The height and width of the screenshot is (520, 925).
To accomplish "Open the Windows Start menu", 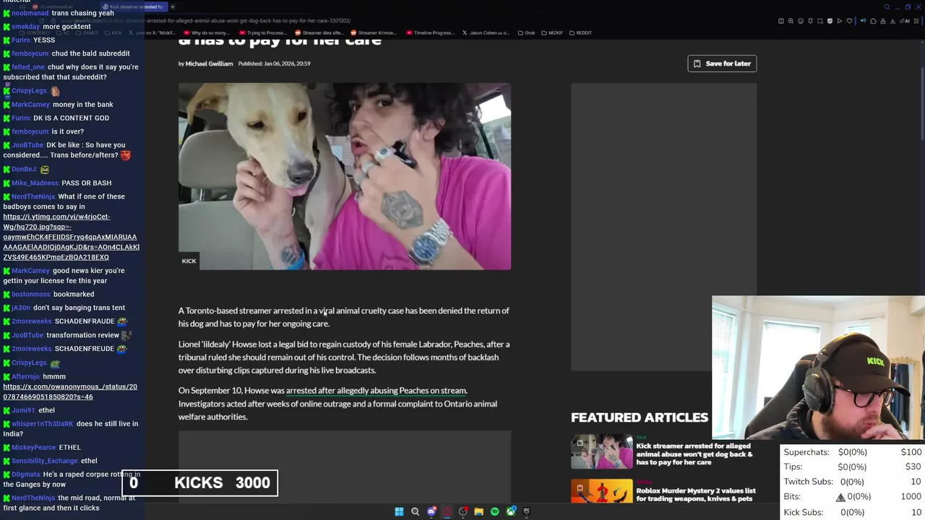I will tap(399, 511).
